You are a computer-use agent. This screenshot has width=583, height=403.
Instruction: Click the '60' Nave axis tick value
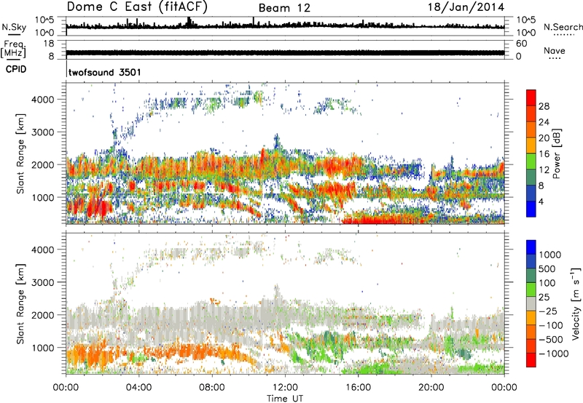point(521,44)
